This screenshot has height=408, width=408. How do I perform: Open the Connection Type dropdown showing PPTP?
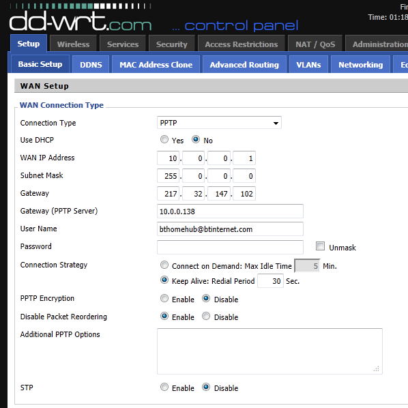pyautogui.click(x=219, y=123)
